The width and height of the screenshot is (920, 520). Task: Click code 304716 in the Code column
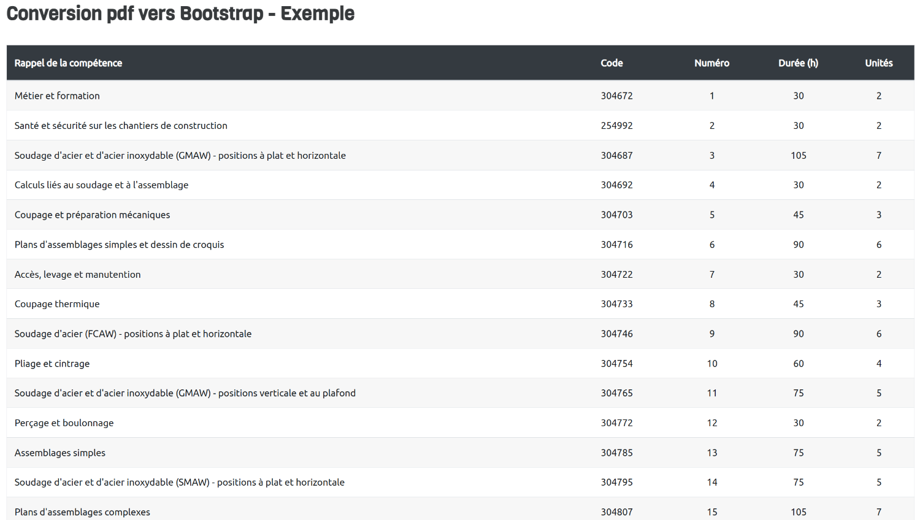point(616,245)
